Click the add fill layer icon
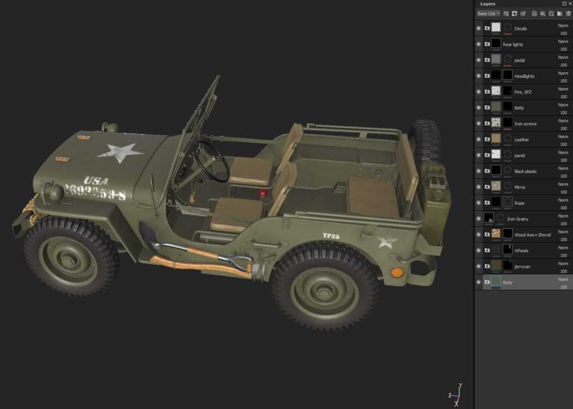Image resolution: width=573 pixels, height=409 pixels. 543,13
